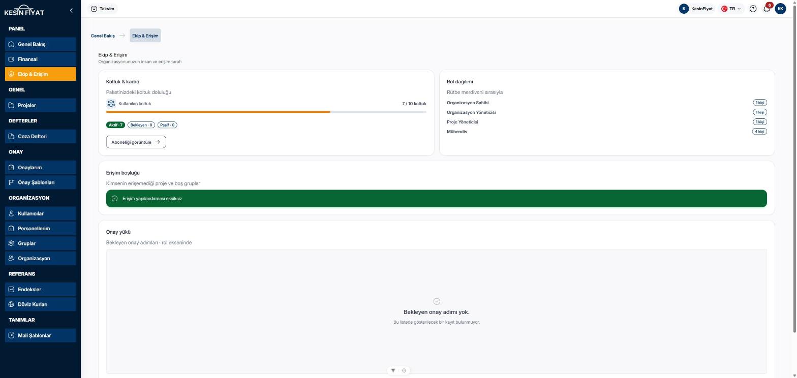Click the Bekleyen onay adımı yok message
The width and height of the screenshot is (797, 378).
point(437,312)
